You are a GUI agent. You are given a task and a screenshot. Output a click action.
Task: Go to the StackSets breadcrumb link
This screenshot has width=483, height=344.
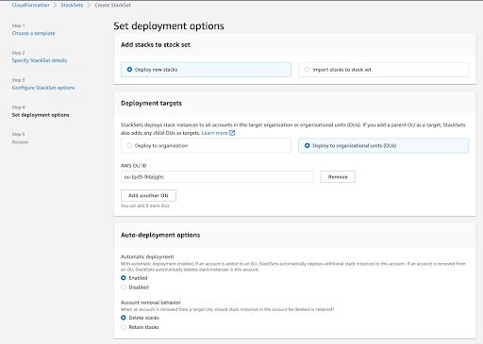72,5
